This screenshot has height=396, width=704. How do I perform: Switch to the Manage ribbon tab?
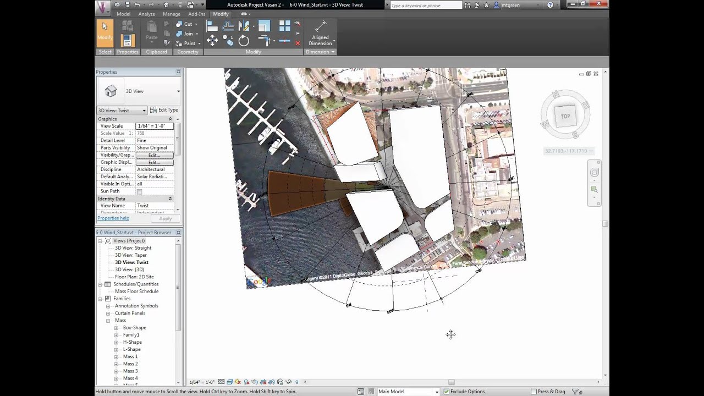(172, 14)
